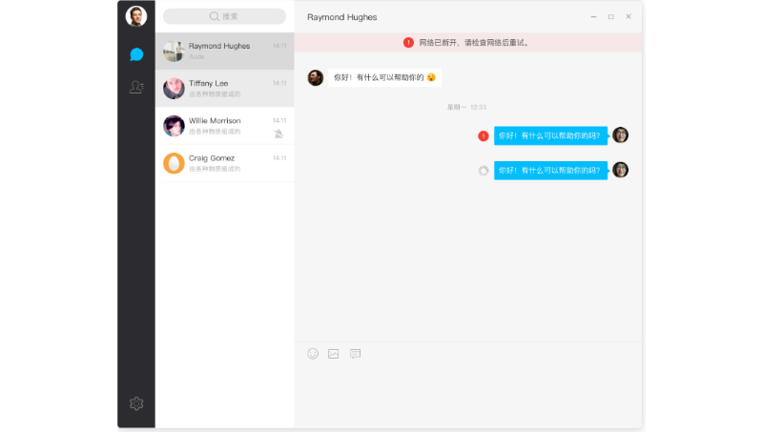Open the quick replies message icon
Screen dimensions: 763x432
355,354
